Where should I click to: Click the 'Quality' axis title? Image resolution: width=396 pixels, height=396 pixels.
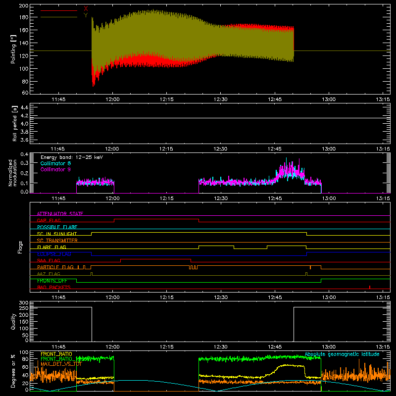tap(13, 321)
